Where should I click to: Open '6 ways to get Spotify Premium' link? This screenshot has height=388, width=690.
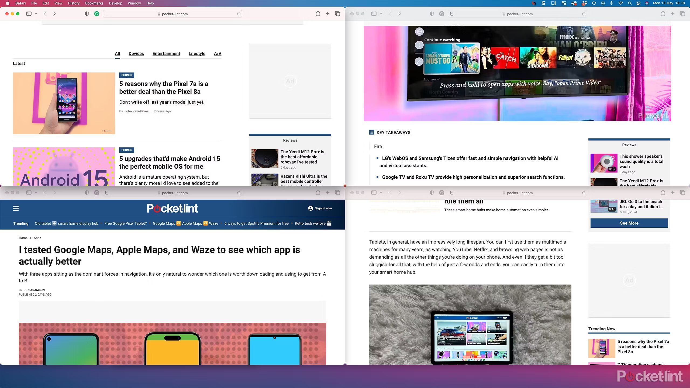pos(256,223)
